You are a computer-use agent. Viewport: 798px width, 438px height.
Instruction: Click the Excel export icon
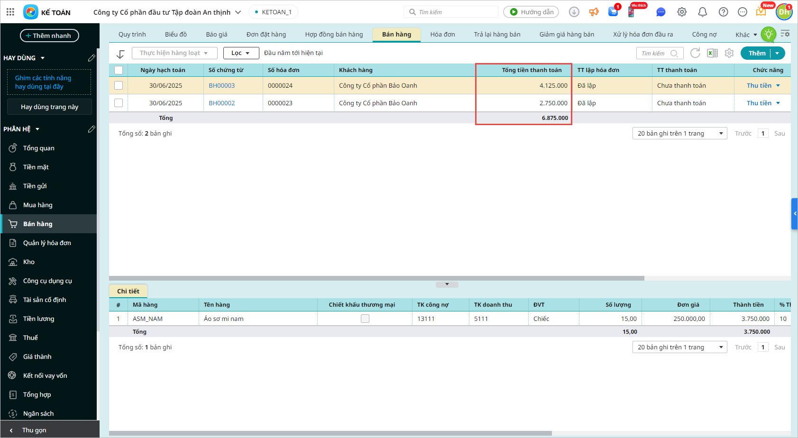pyautogui.click(x=712, y=53)
